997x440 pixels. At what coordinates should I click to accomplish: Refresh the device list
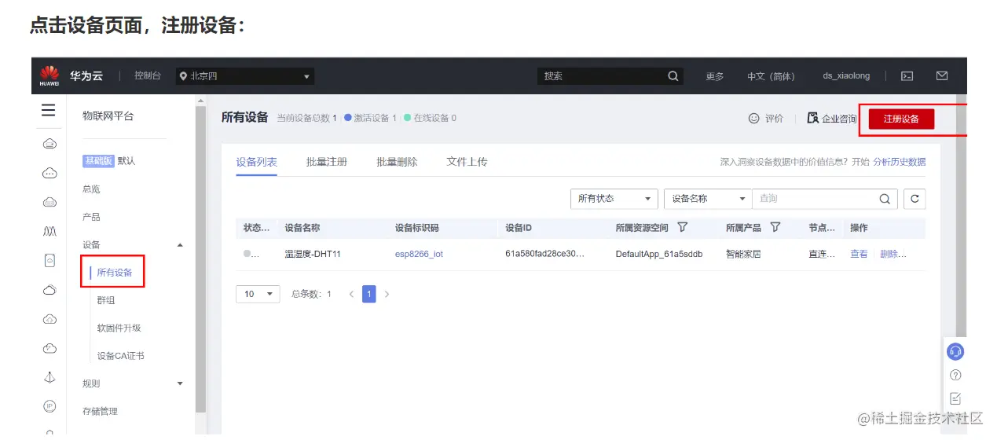tap(915, 199)
